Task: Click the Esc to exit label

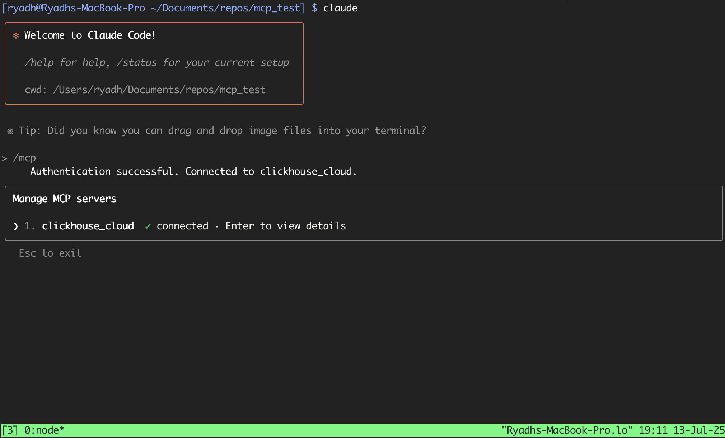Action: tap(50, 253)
